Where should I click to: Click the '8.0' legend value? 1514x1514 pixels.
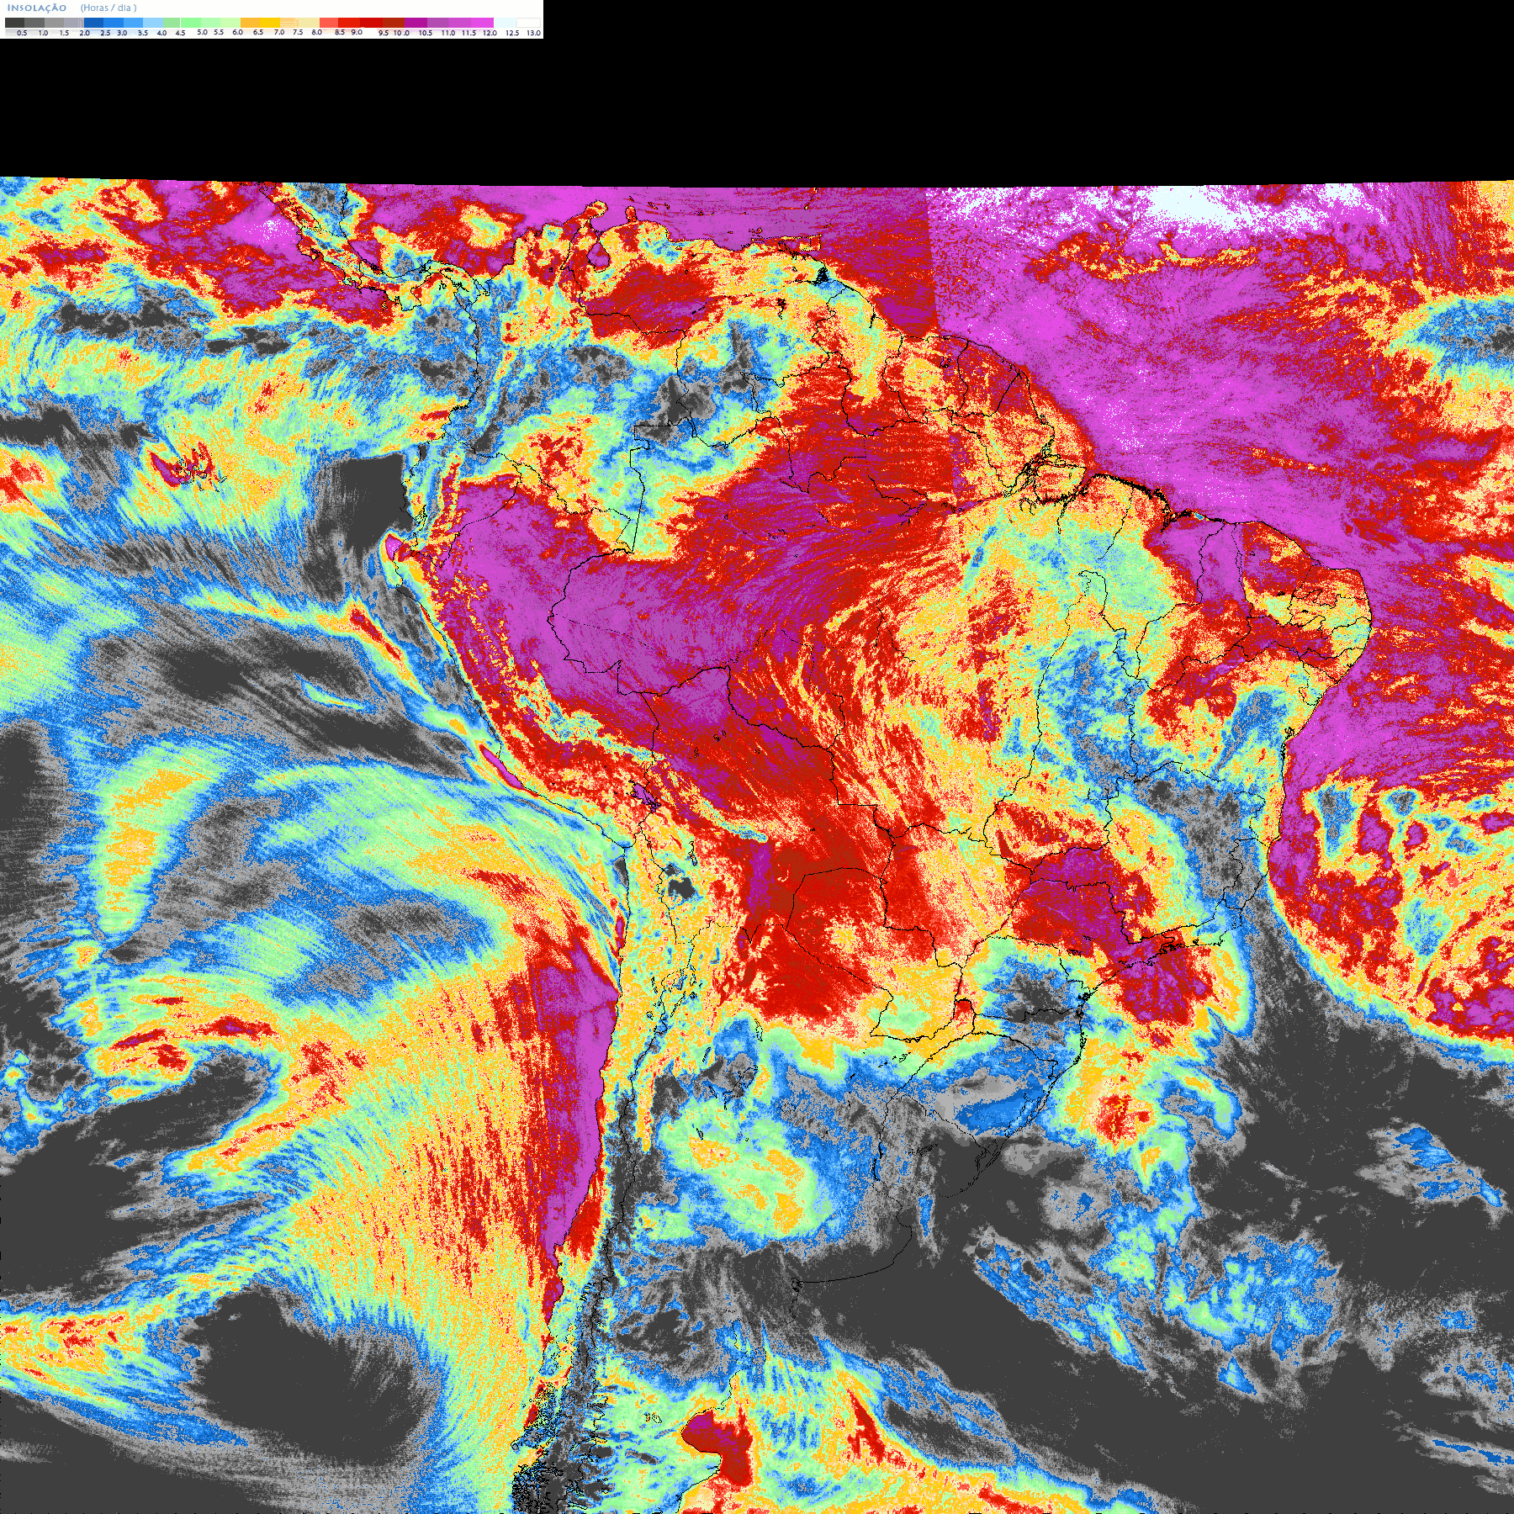[316, 32]
